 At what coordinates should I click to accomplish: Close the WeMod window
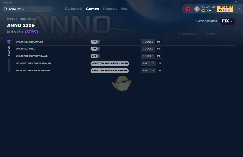240,2
